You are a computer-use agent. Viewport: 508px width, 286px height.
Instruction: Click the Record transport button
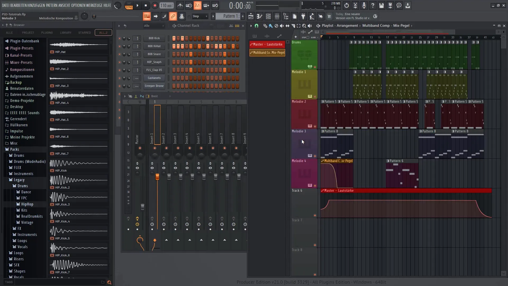(155, 6)
